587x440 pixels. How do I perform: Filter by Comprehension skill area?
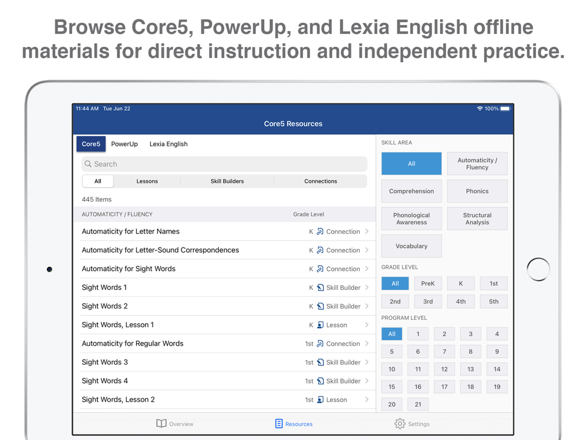coord(411,191)
